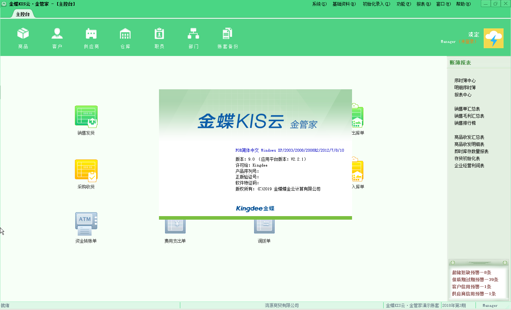The height and width of the screenshot is (310, 511).
Task: Open 销售单汇总表 report
Action: point(467,109)
